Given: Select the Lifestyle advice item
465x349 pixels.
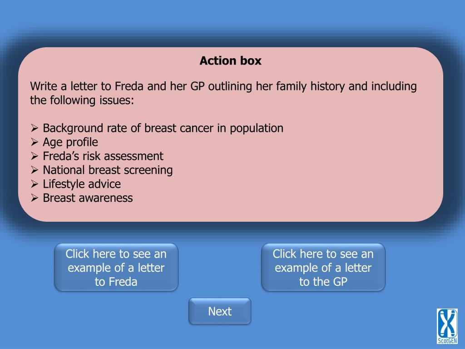Looking at the screenshot, I should click(82, 184).
